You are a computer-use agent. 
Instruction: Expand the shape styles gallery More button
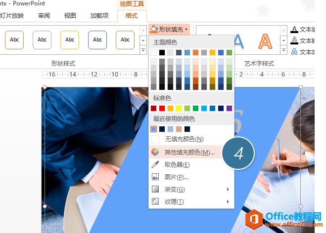tap(143, 50)
